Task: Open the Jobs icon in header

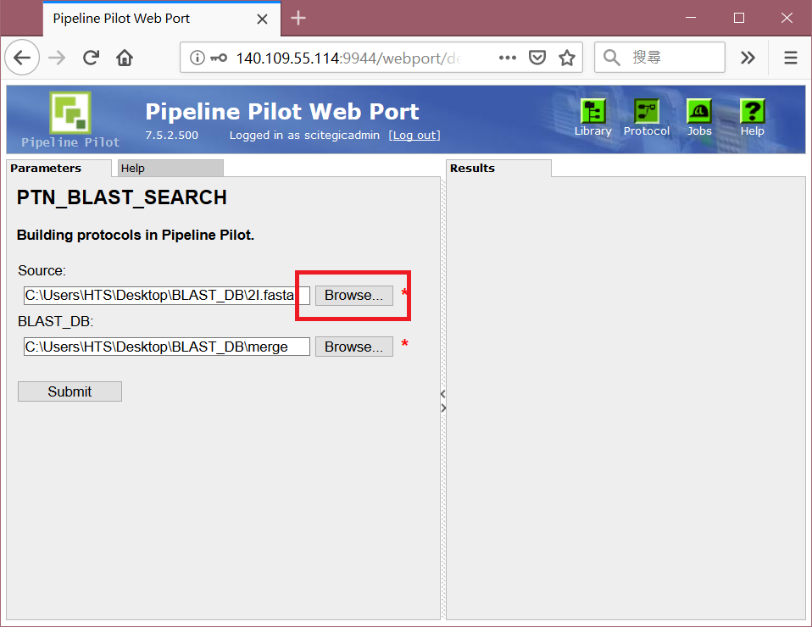Action: 699,118
